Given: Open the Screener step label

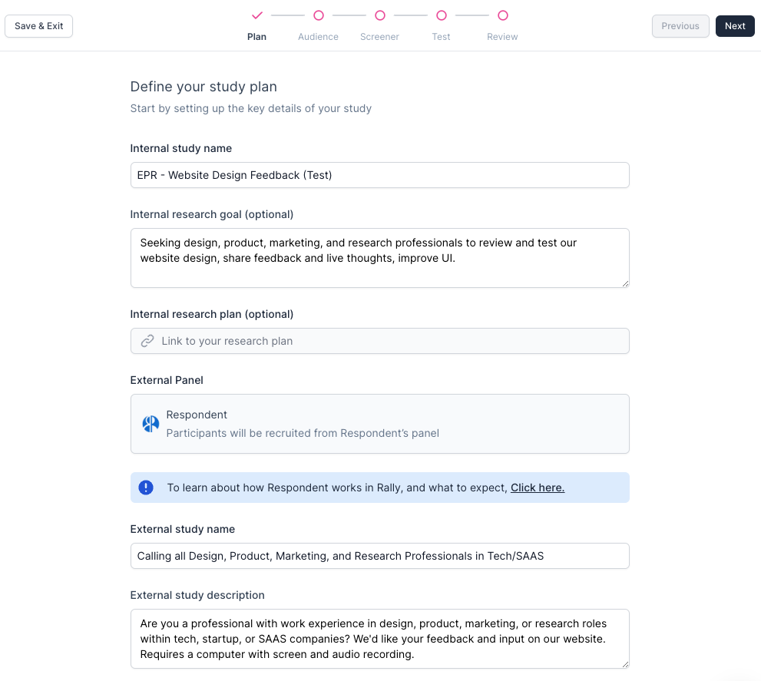Looking at the screenshot, I should click(379, 37).
